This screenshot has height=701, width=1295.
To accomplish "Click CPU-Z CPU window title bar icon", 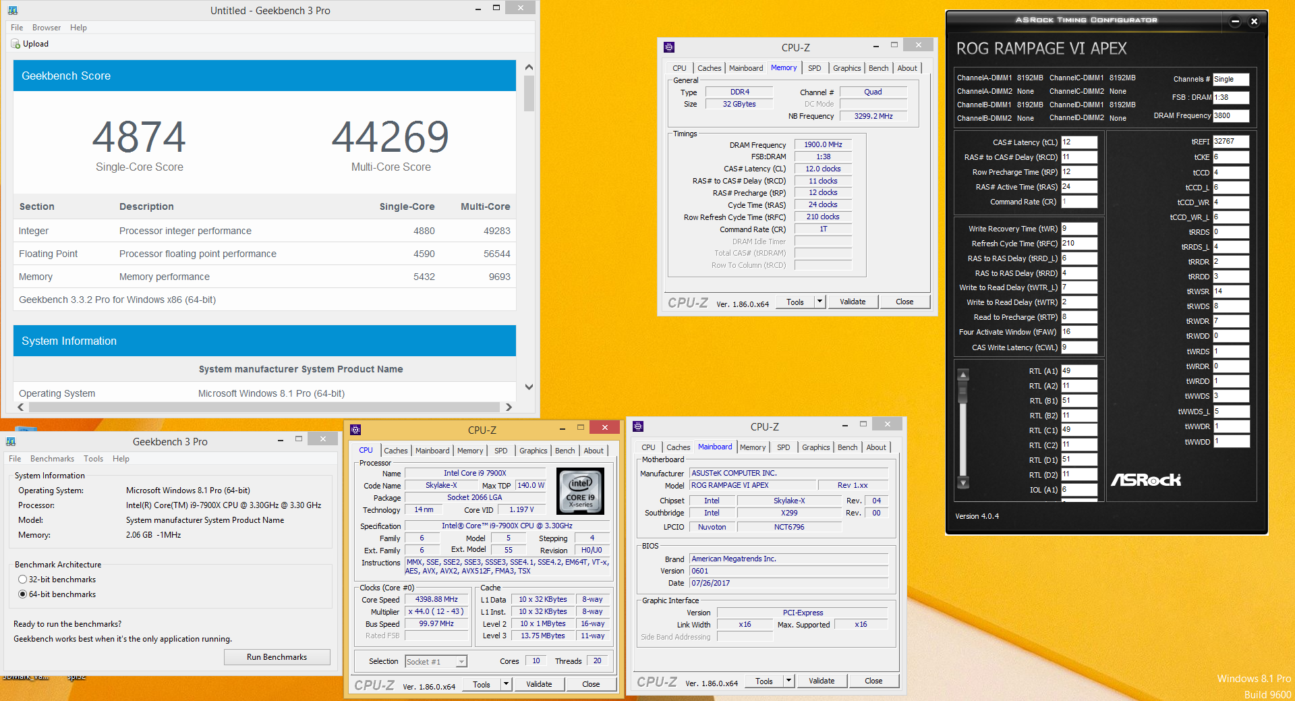I will 355,430.
